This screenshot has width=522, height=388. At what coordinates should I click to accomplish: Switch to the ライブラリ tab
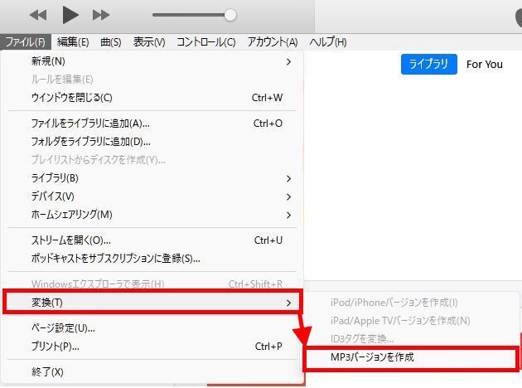pos(429,64)
